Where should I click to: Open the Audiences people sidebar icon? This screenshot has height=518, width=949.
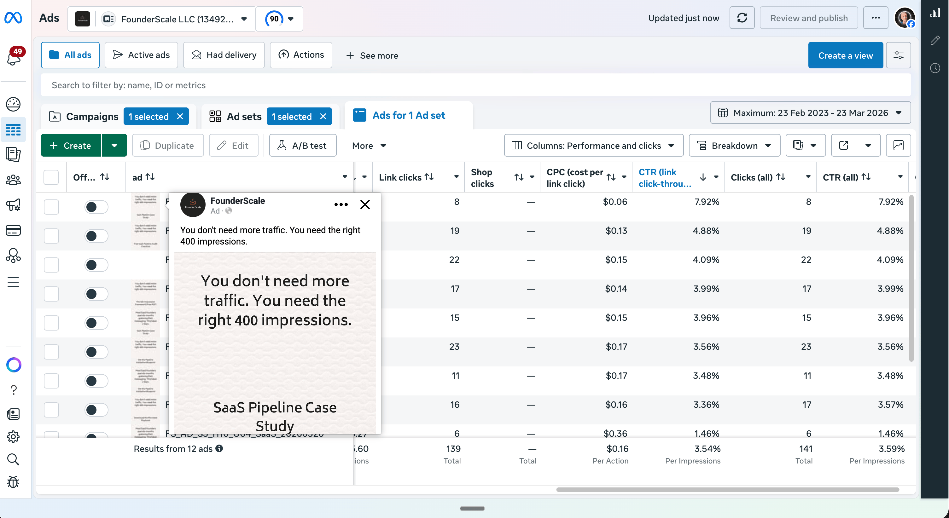(x=13, y=180)
